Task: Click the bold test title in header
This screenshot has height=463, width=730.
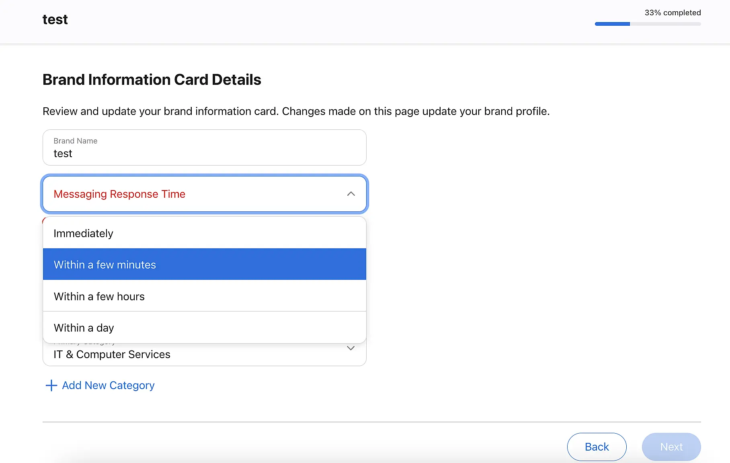Action: 55,20
